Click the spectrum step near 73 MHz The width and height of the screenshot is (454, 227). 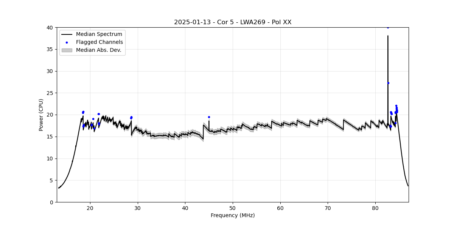click(344, 124)
